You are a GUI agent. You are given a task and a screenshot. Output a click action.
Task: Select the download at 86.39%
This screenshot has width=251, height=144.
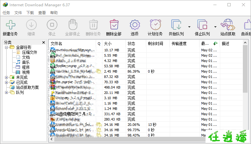(x=146, y=71)
